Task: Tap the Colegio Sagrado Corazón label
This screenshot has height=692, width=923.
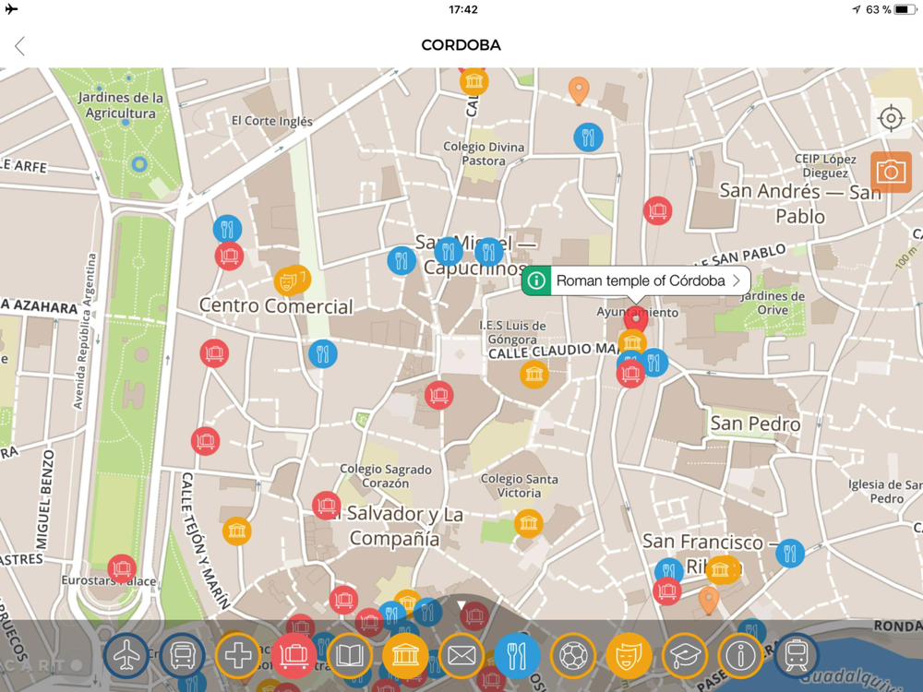Action: [x=386, y=476]
